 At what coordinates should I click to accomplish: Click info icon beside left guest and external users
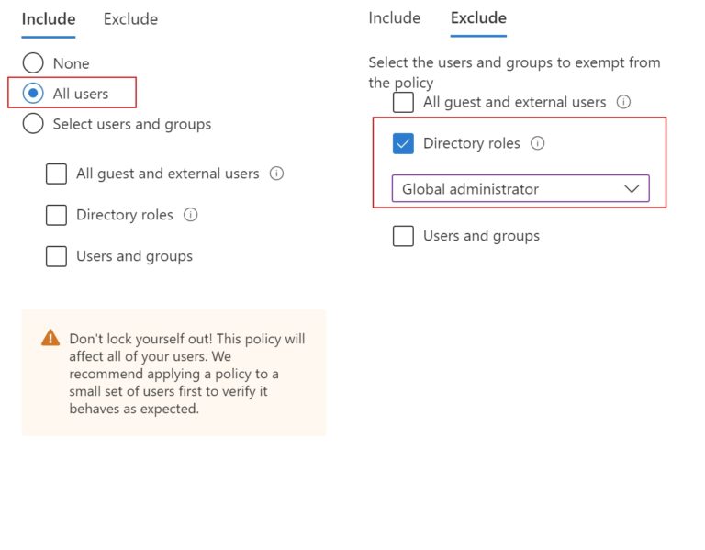click(276, 174)
